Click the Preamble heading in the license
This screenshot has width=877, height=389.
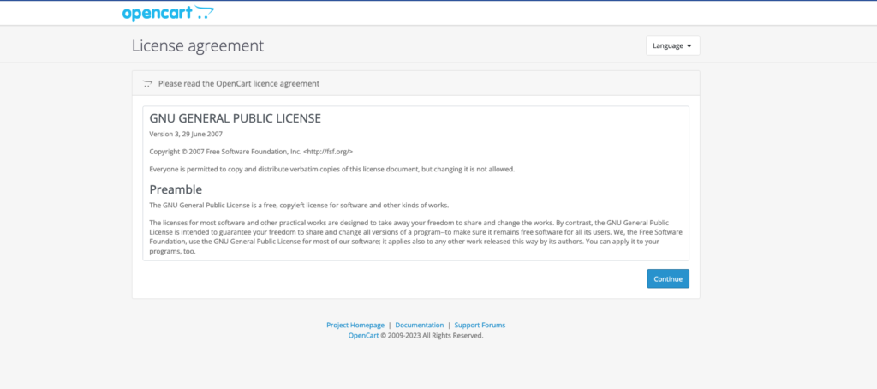(x=176, y=189)
